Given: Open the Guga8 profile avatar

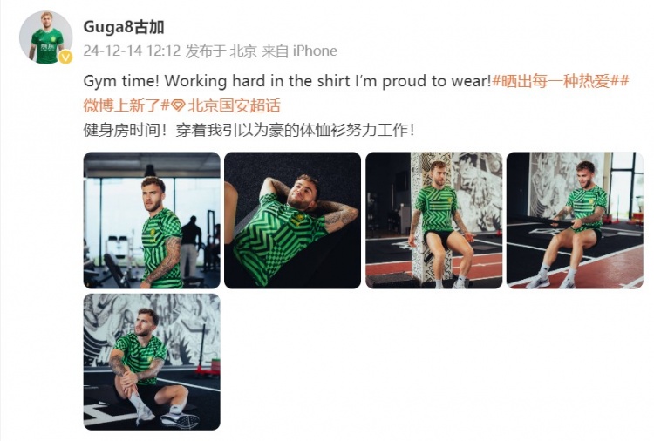Looking at the screenshot, I should click(x=46, y=37).
